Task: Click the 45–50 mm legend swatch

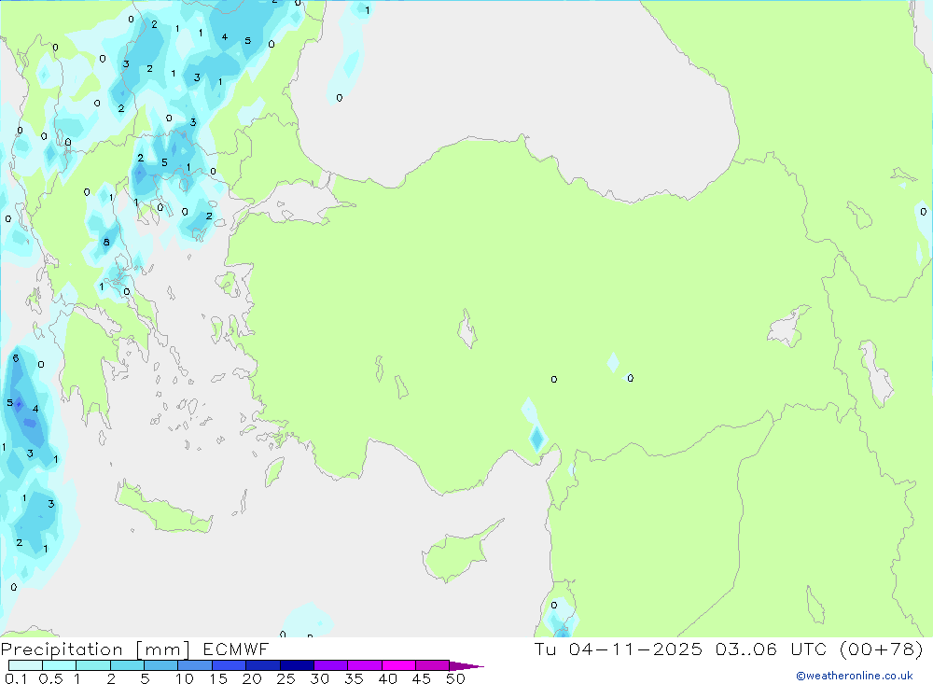Action: [433, 665]
